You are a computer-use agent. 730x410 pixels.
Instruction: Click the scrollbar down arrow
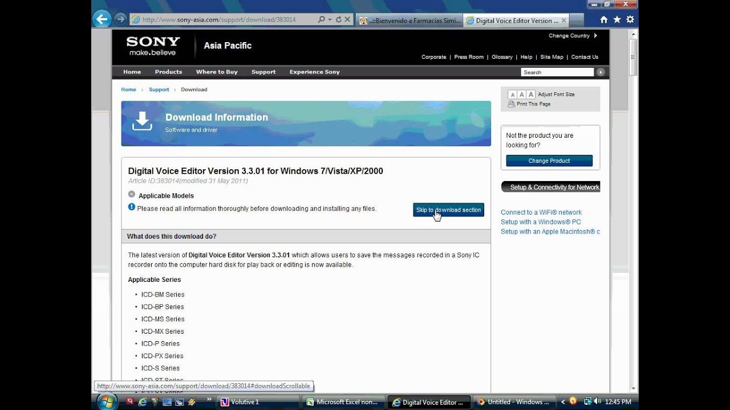pyautogui.click(x=633, y=388)
